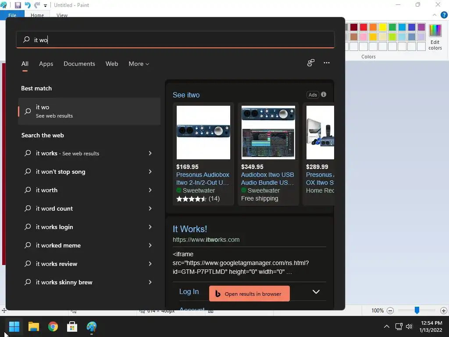
Task: Open Microsoft Store from the taskbar
Action: (72, 326)
